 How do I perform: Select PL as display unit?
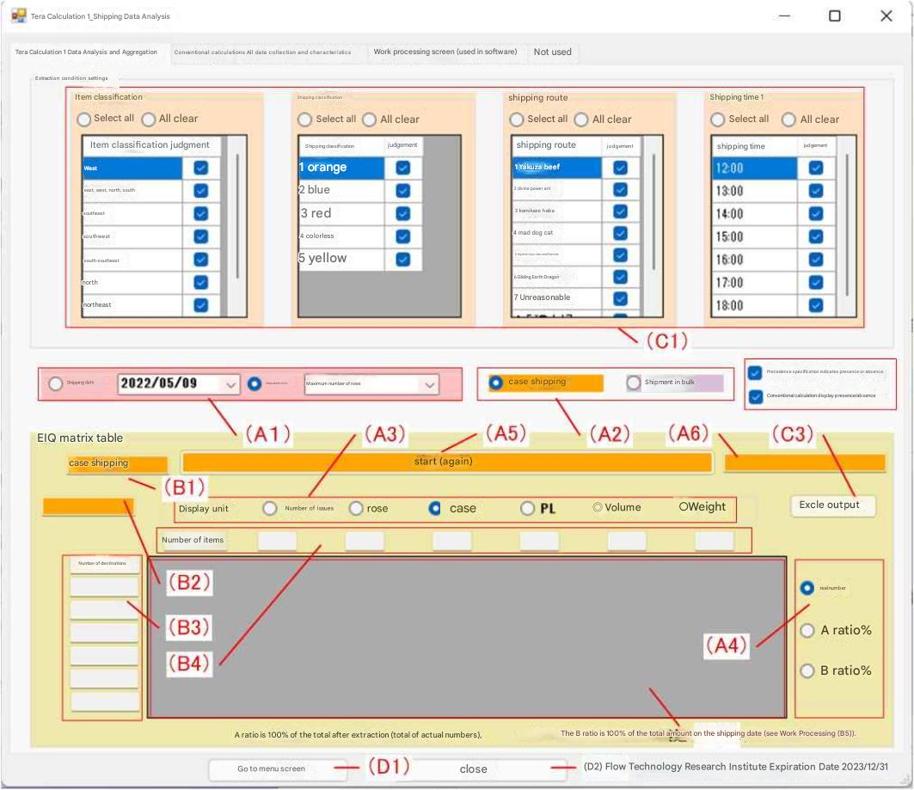click(x=528, y=508)
